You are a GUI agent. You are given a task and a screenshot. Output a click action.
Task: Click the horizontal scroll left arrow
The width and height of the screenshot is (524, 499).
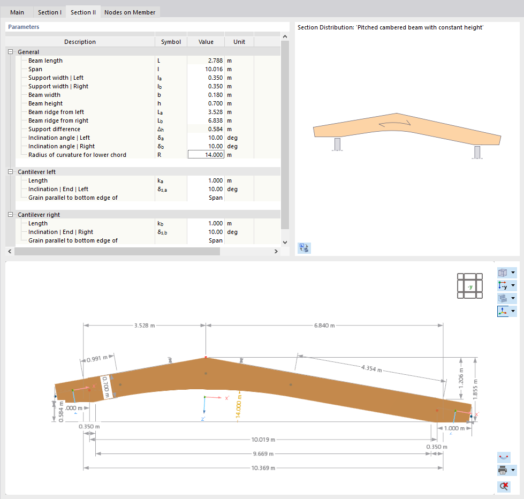click(x=10, y=251)
